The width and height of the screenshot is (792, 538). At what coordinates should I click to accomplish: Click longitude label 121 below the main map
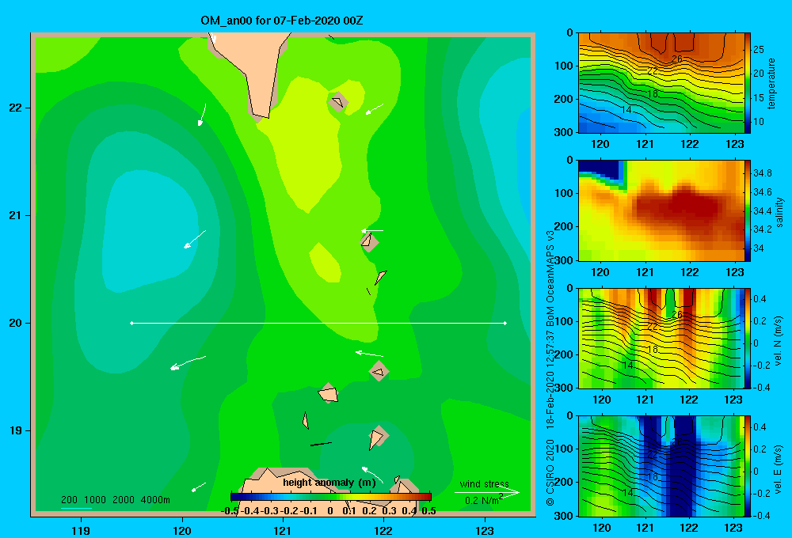283,530
